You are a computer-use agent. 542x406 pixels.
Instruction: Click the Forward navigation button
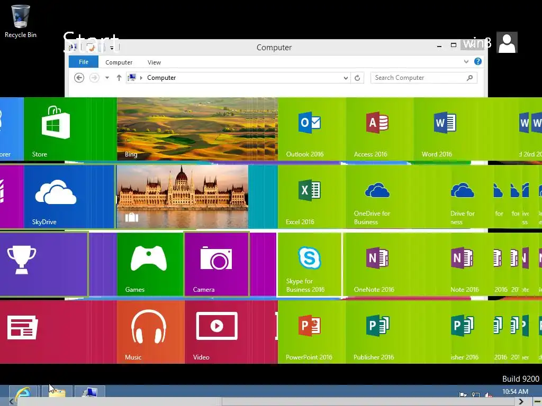tap(94, 78)
